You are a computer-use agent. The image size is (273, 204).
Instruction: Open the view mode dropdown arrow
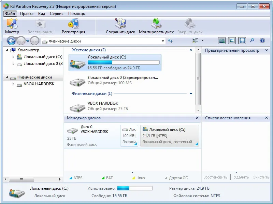point(202,40)
